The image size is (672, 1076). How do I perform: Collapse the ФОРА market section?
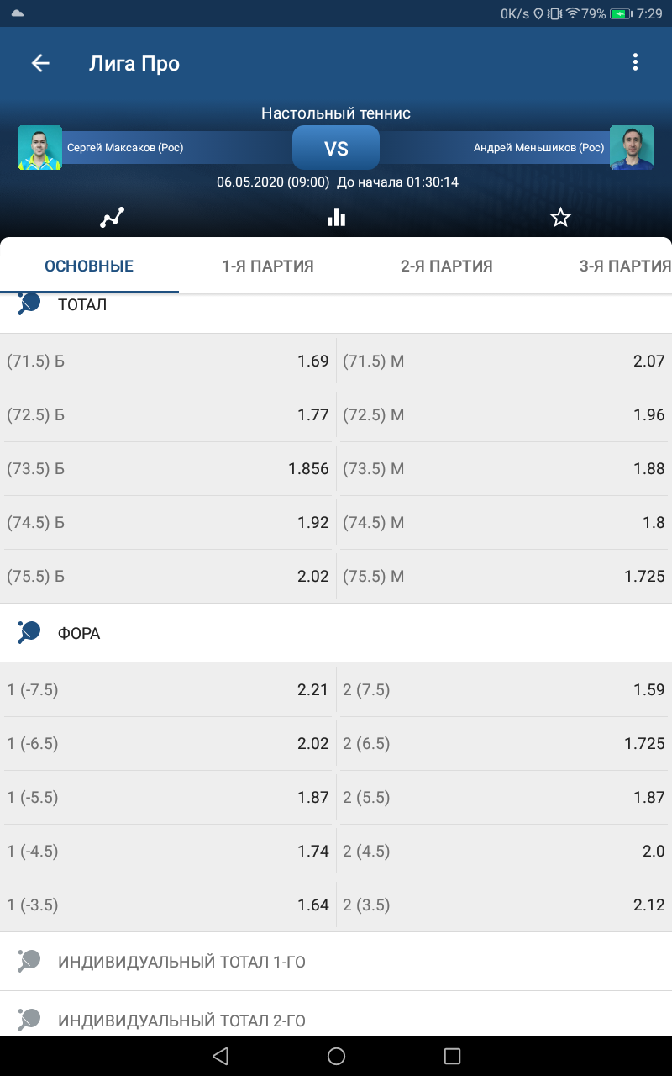pos(336,632)
